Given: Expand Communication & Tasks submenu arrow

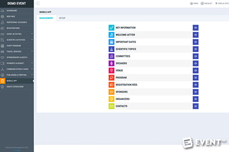Looking at the screenshot, I should [x=32, y=69].
